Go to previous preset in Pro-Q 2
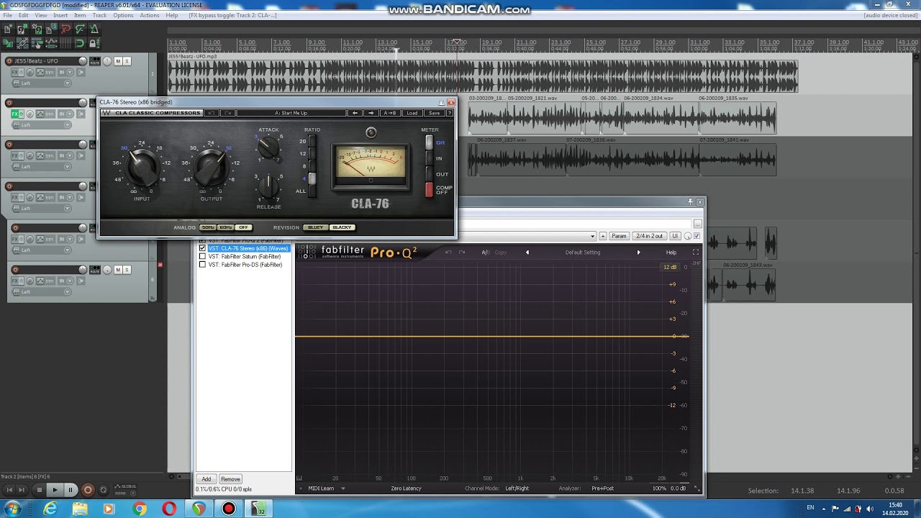This screenshot has width=921, height=518. coord(527,253)
